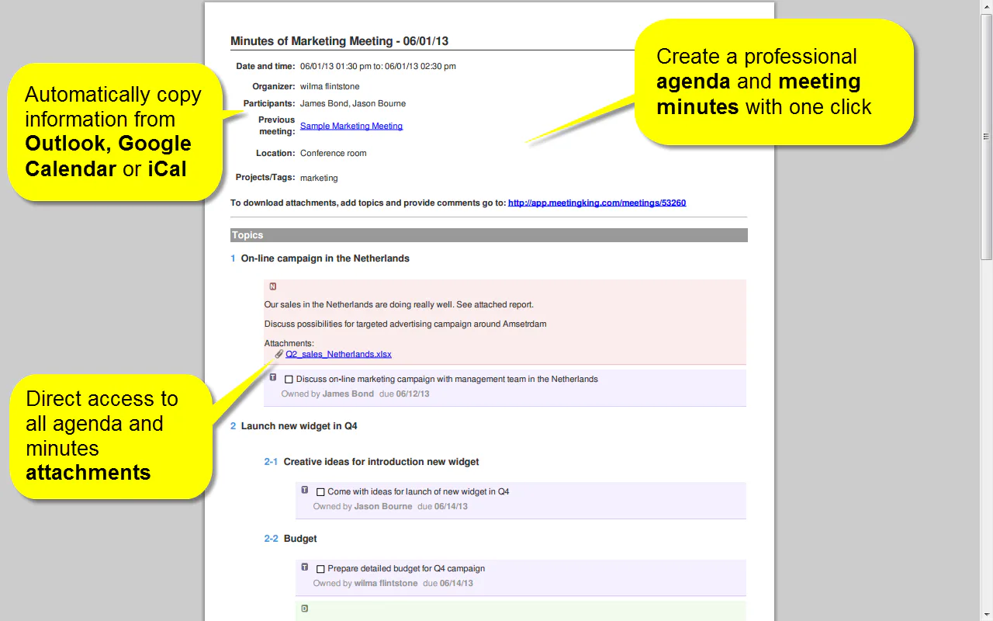Click the task icon beside Prepare detailed budget
Screen dimensions: 993x621
tap(305, 567)
